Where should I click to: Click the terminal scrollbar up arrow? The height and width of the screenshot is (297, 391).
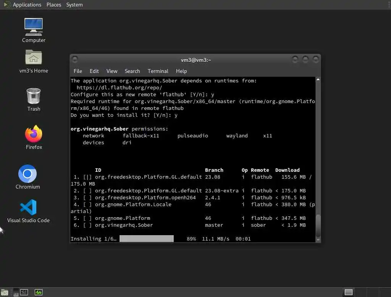click(x=318, y=79)
